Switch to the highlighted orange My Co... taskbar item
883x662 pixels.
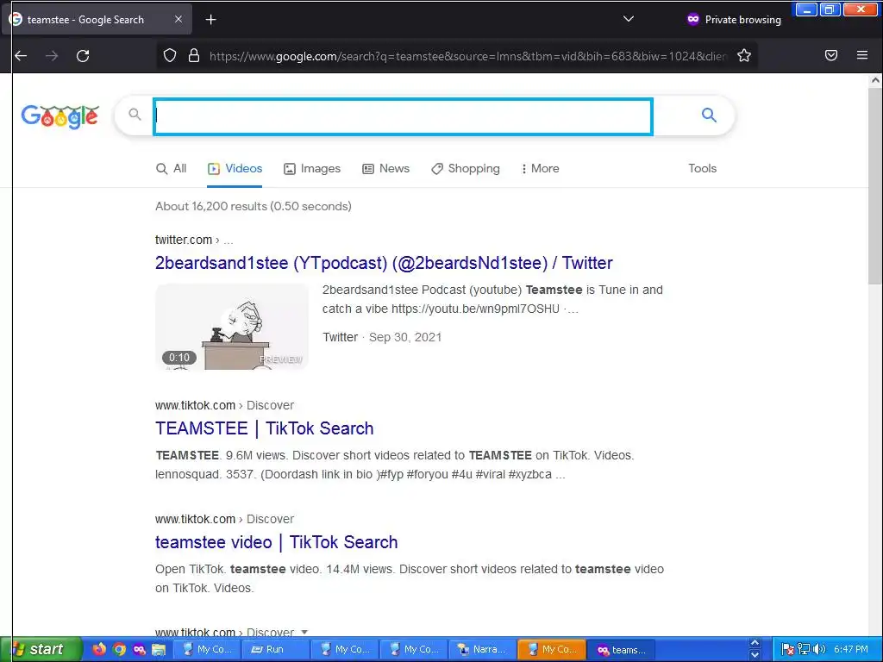(551, 649)
